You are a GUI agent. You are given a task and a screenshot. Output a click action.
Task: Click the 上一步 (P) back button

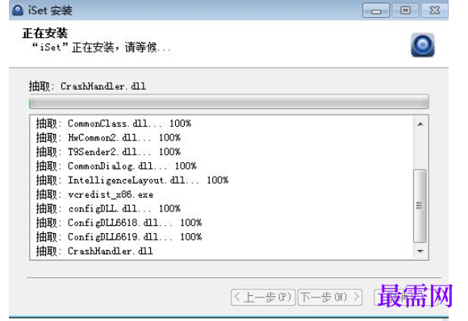click(263, 297)
